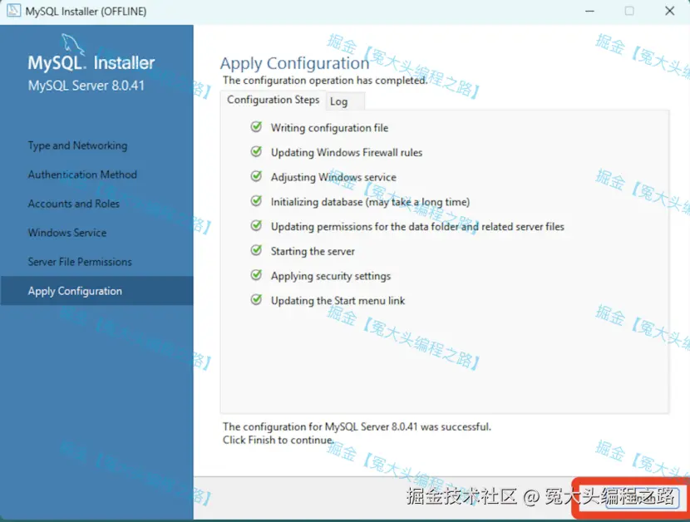Image resolution: width=690 pixels, height=522 pixels.
Task: Click the checkmark beside Updating permissions step
Action: (255, 226)
